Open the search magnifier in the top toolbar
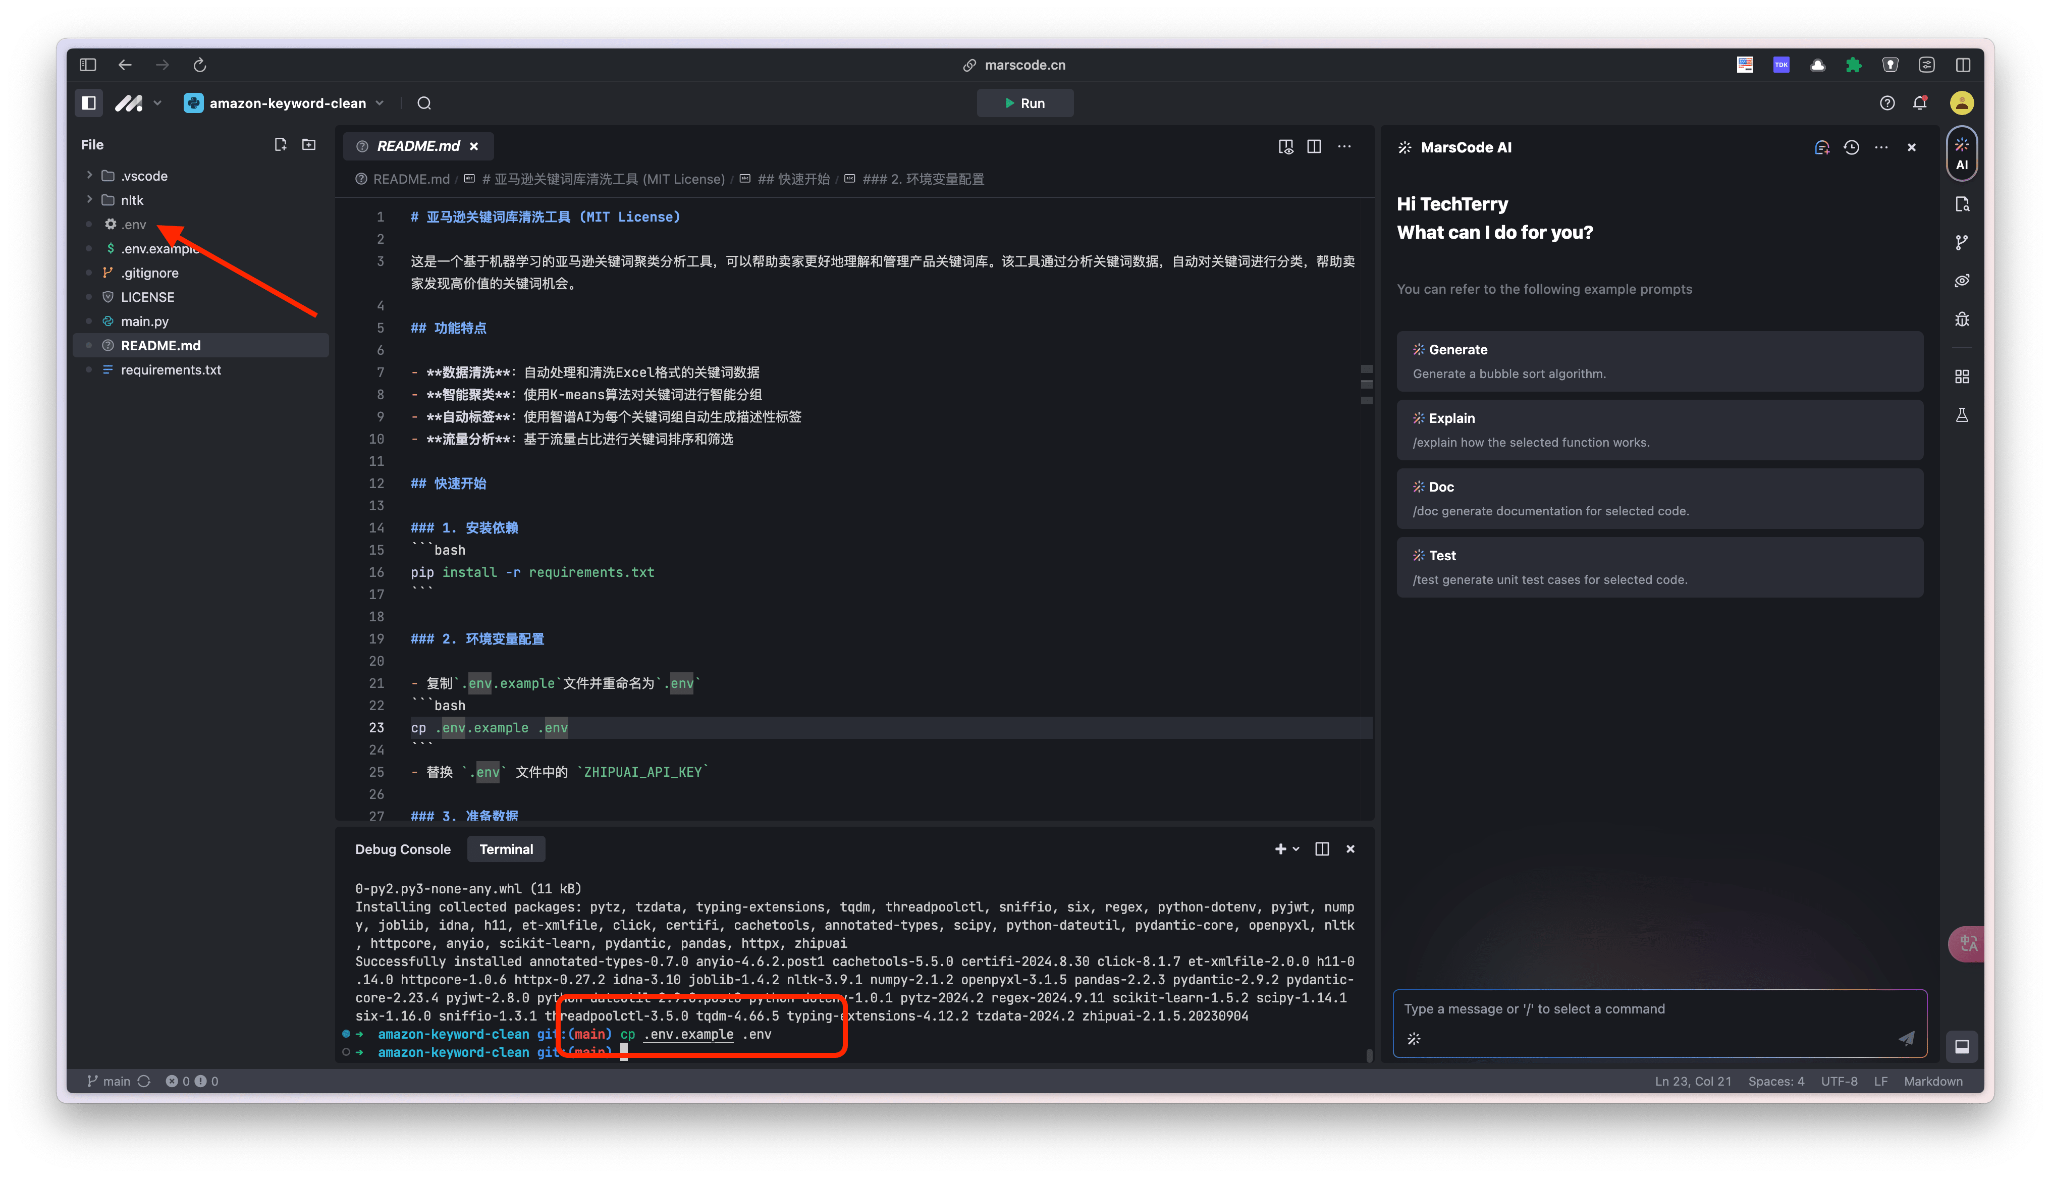The height and width of the screenshot is (1178, 2051). (x=424, y=103)
